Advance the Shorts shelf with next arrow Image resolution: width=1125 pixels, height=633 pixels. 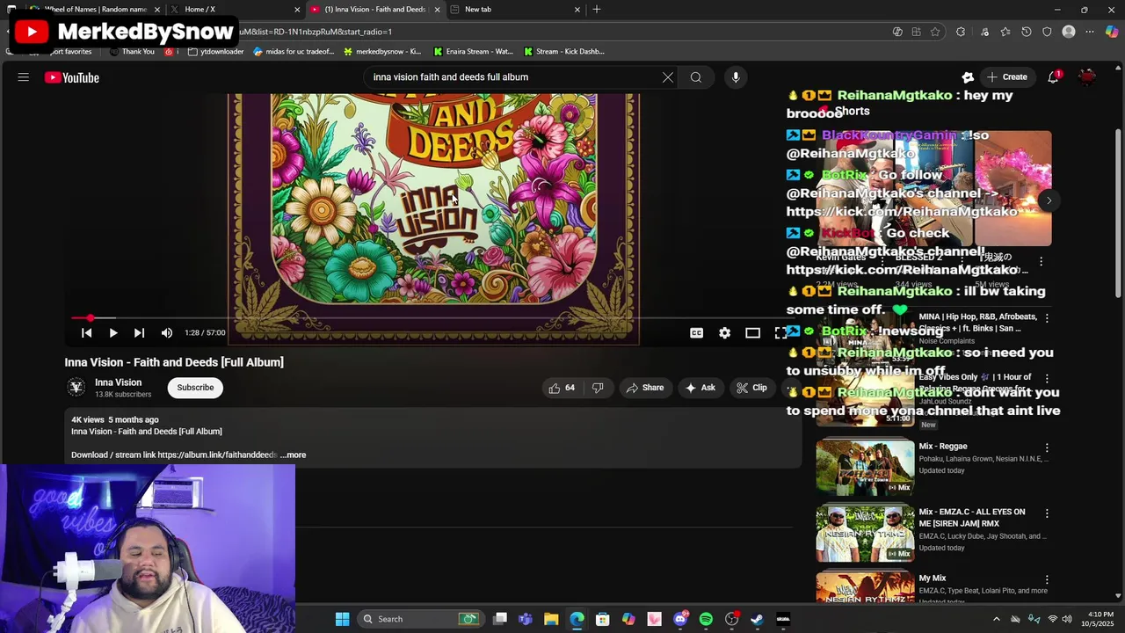click(1049, 200)
